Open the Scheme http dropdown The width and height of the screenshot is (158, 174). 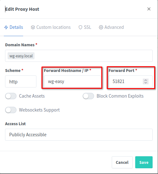pos(21,81)
